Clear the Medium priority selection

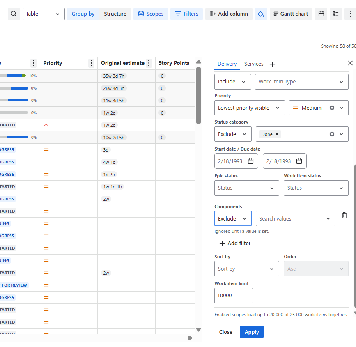point(332,108)
